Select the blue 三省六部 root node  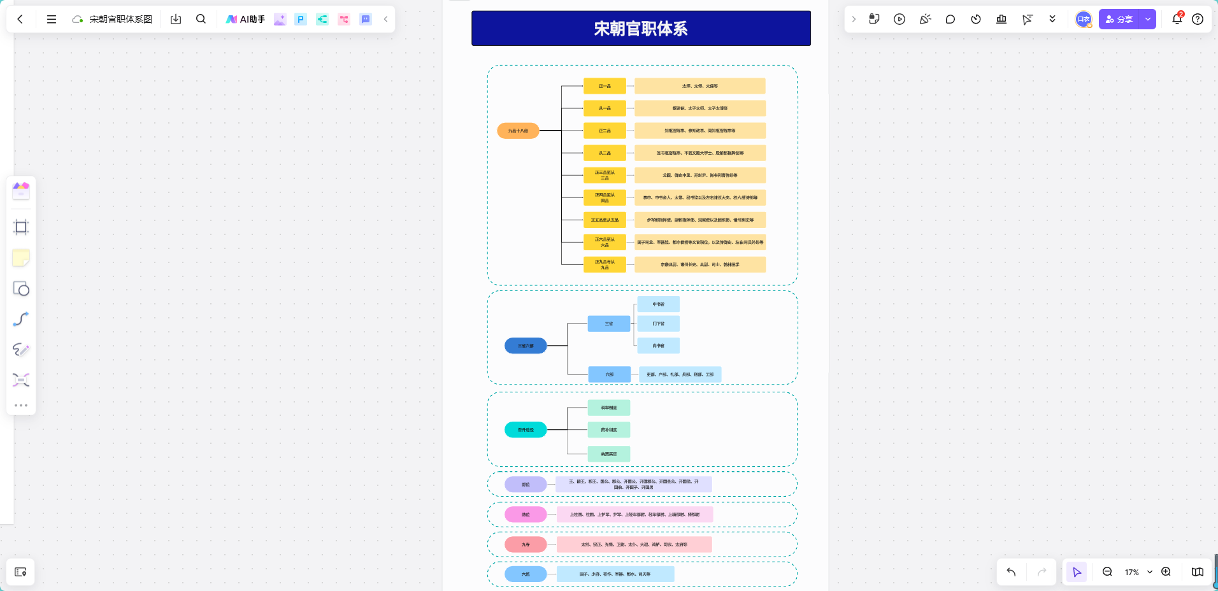tap(526, 346)
